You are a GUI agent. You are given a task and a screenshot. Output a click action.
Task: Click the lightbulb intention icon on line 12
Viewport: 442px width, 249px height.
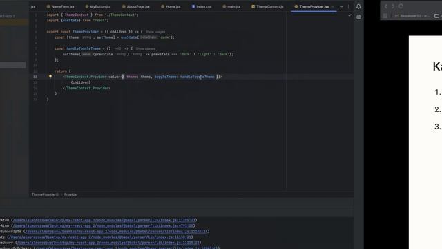(50, 77)
